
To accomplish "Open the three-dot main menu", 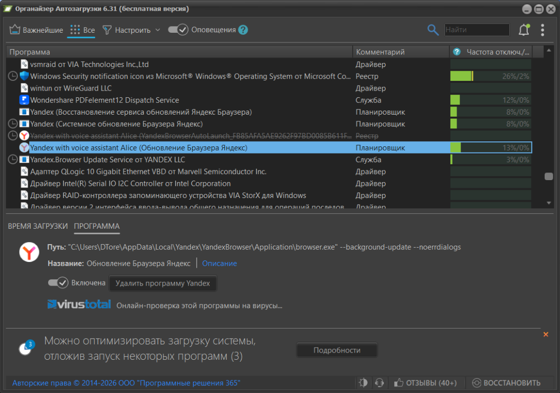I will pyautogui.click(x=543, y=30).
